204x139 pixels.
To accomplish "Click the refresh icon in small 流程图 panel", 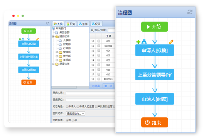I will [x=47, y=23].
